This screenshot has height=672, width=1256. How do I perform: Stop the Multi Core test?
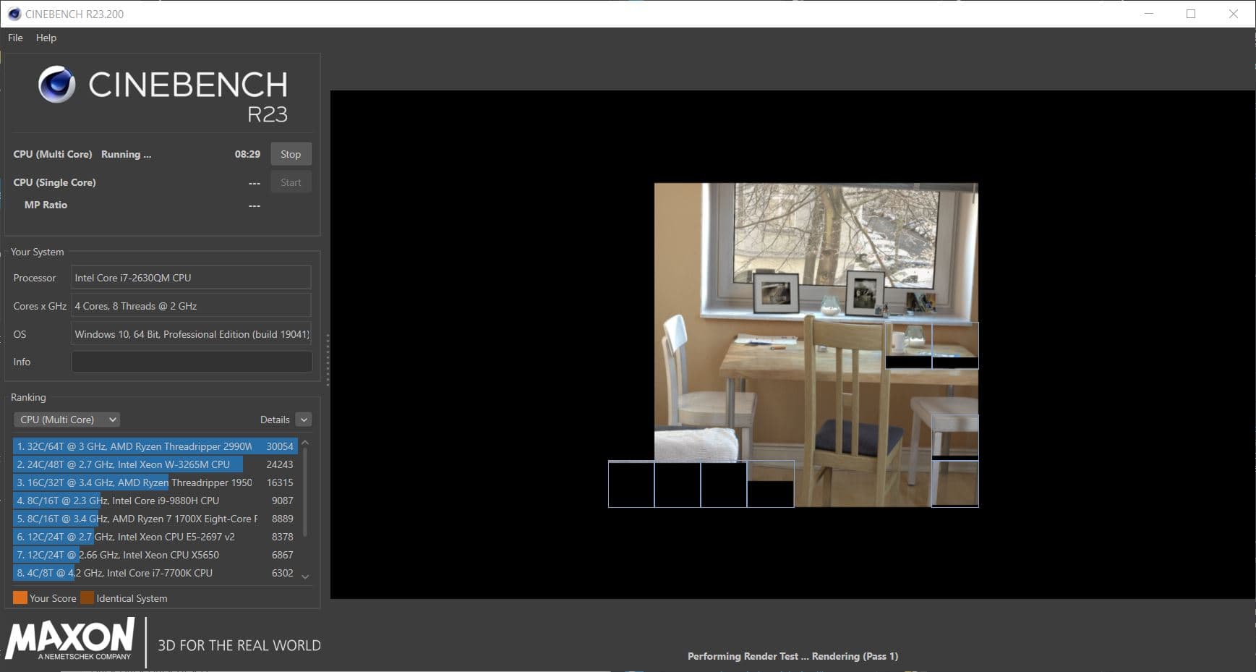coord(291,154)
